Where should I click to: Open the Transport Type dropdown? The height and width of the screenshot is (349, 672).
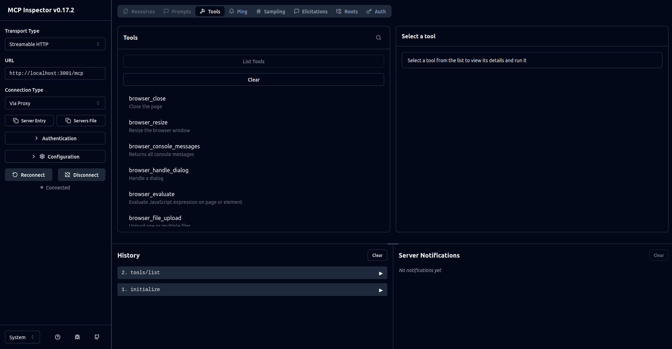click(x=55, y=44)
